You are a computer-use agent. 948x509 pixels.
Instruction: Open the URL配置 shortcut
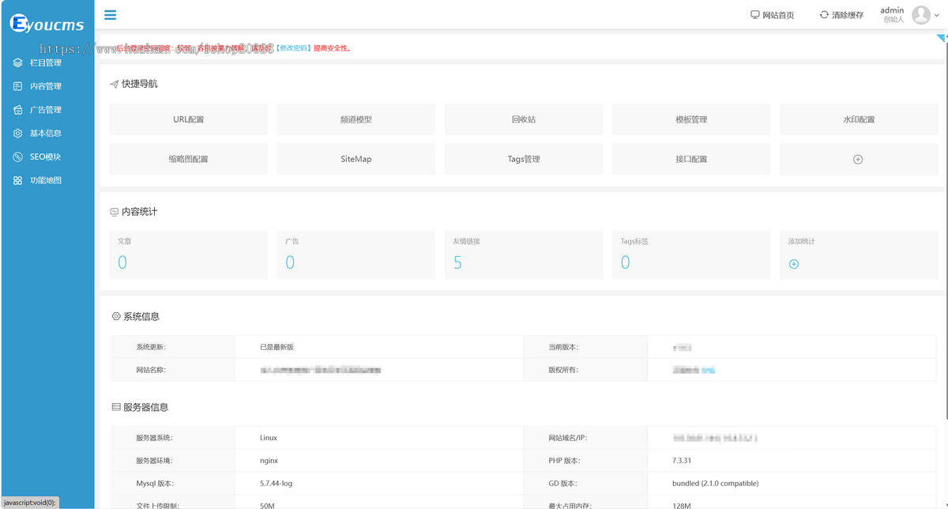tap(188, 119)
